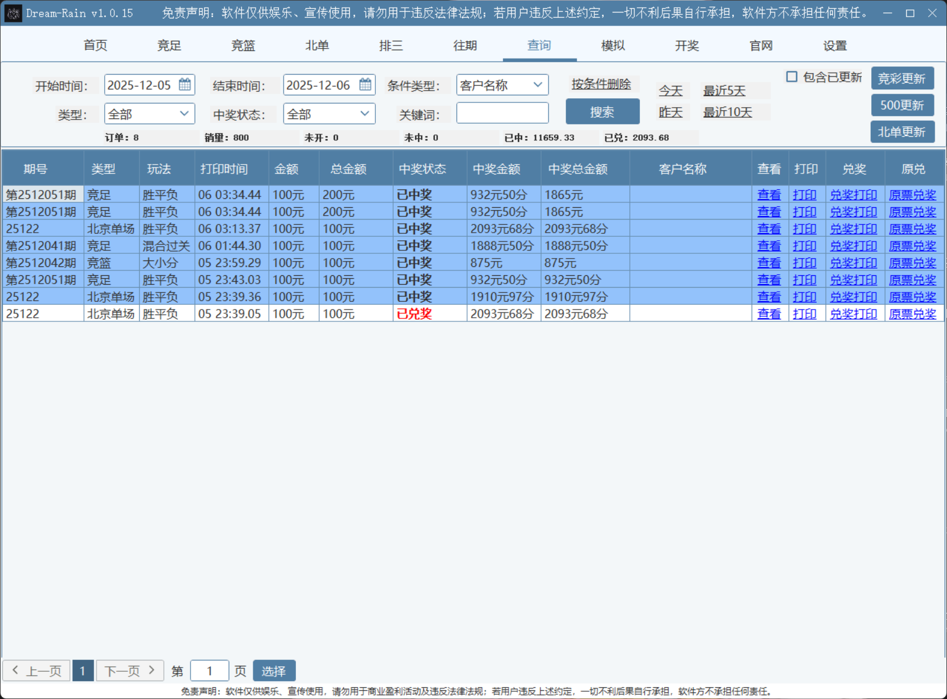Select the 最近5天 quick filter link
The image size is (947, 699).
click(724, 91)
